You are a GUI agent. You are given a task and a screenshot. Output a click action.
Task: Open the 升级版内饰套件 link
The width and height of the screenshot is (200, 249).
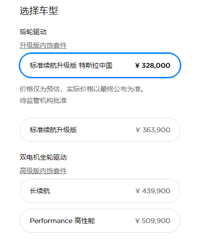click(x=43, y=45)
